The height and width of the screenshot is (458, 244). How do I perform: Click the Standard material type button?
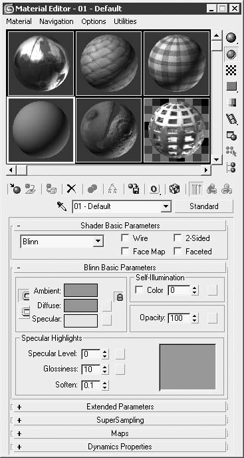pos(204,206)
